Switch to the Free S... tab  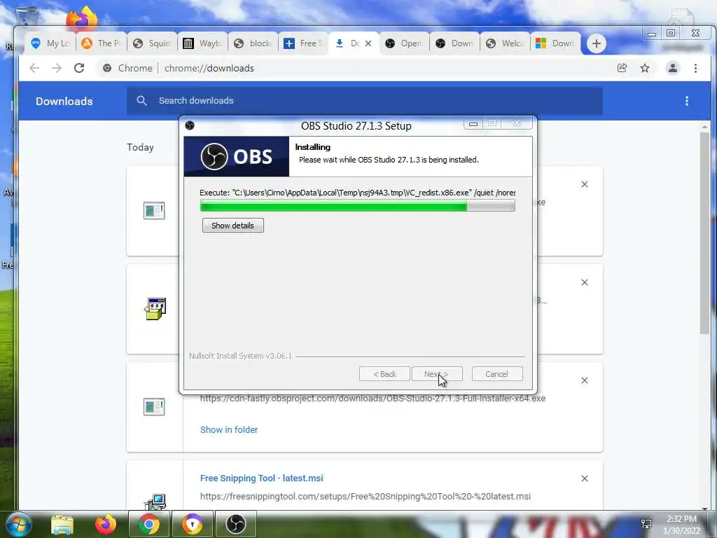pyautogui.click(x=302, y=43)
